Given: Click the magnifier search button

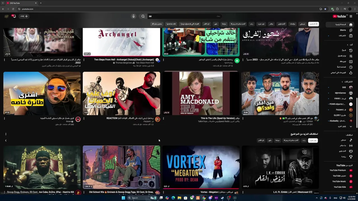Looking at the screenshot, I should coord(143,16).
